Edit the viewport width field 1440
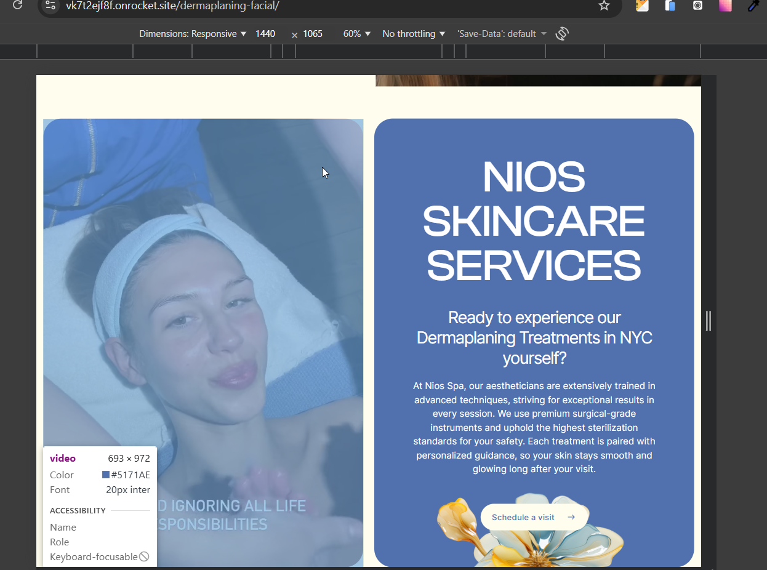 click(x=265, y=34)
